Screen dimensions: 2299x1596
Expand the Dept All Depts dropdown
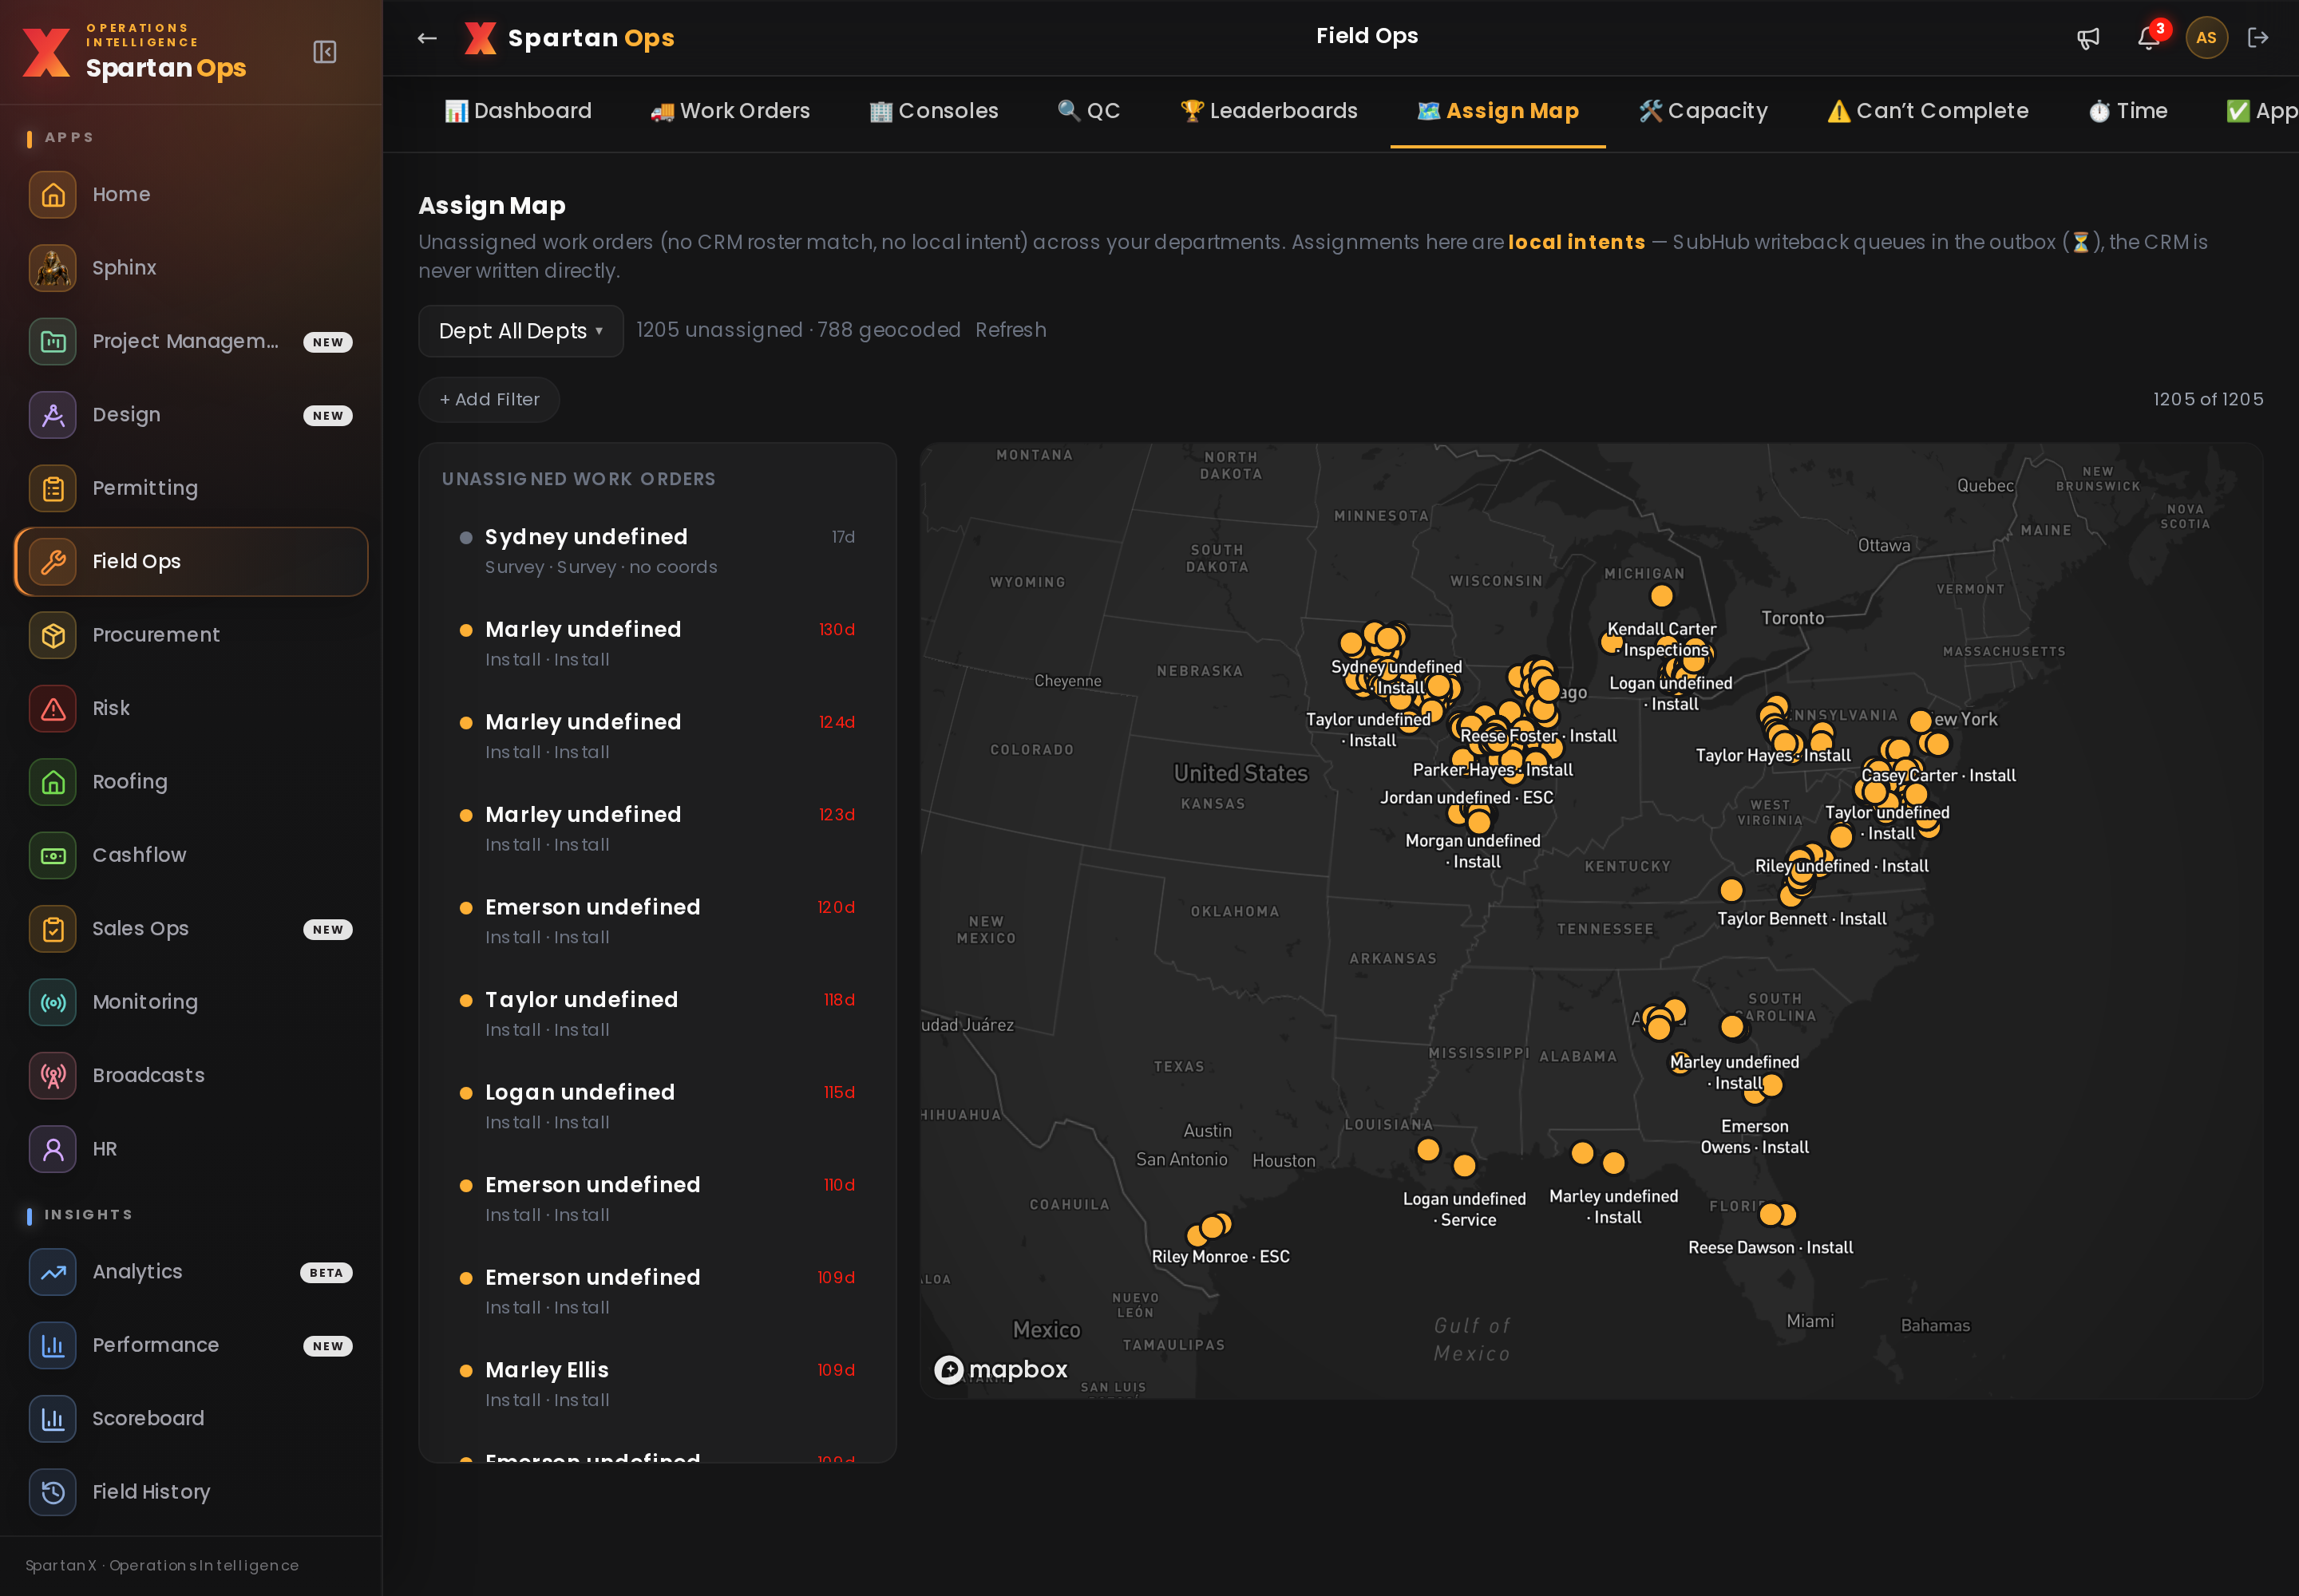point(520,331)
